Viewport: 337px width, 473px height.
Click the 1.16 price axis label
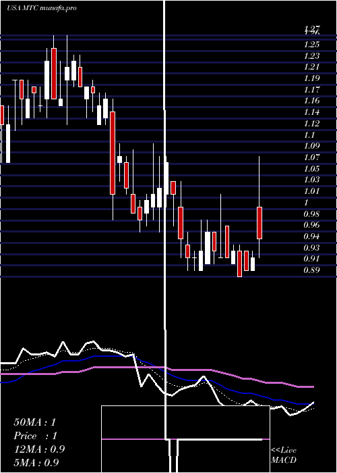click(311, 101)
